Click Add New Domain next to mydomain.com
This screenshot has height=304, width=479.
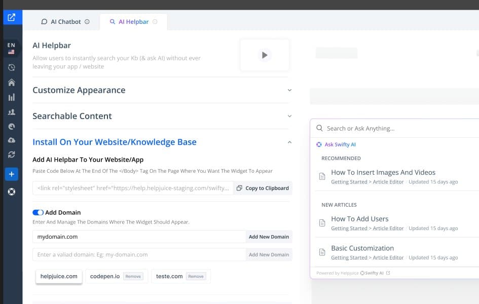269,237
